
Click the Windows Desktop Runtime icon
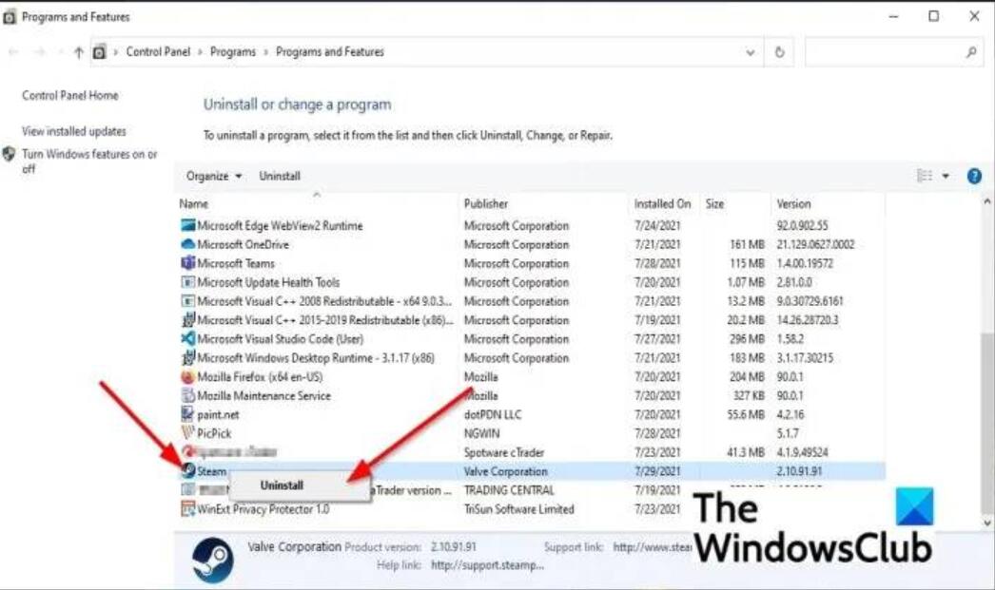click(x=187, y=358)
